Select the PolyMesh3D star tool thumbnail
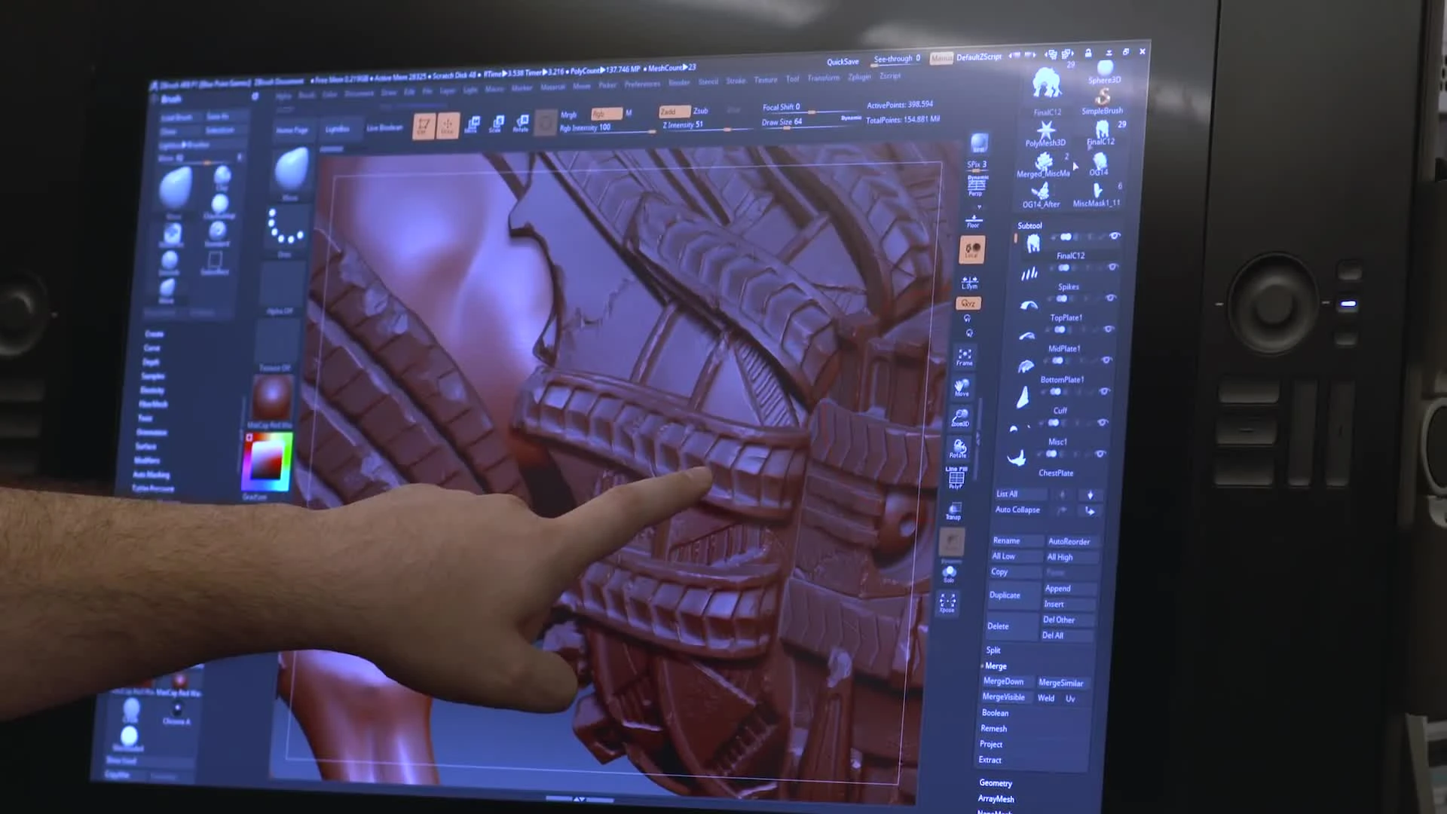Screen dimensions: 1447x814 [1045, 131]
